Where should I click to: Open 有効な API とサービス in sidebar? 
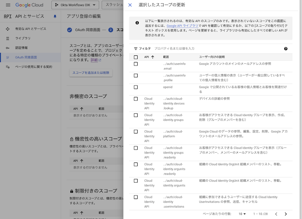coord(31,29)
